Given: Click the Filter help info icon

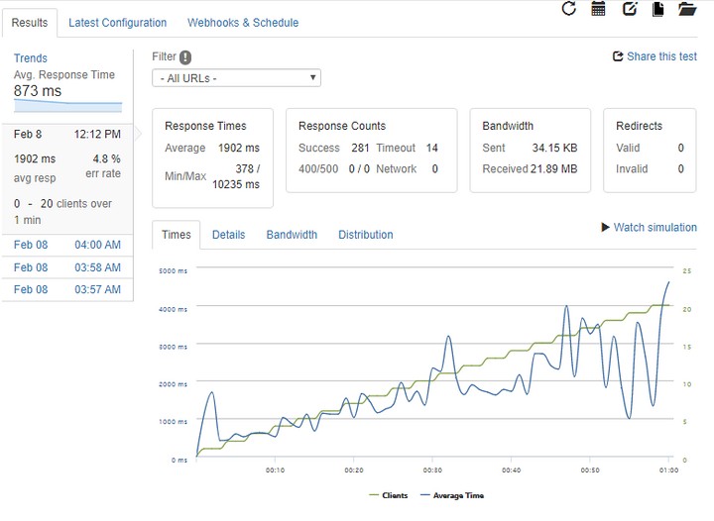Looking at the screenshot, I should pyautogui.click(x=185, y=57).
